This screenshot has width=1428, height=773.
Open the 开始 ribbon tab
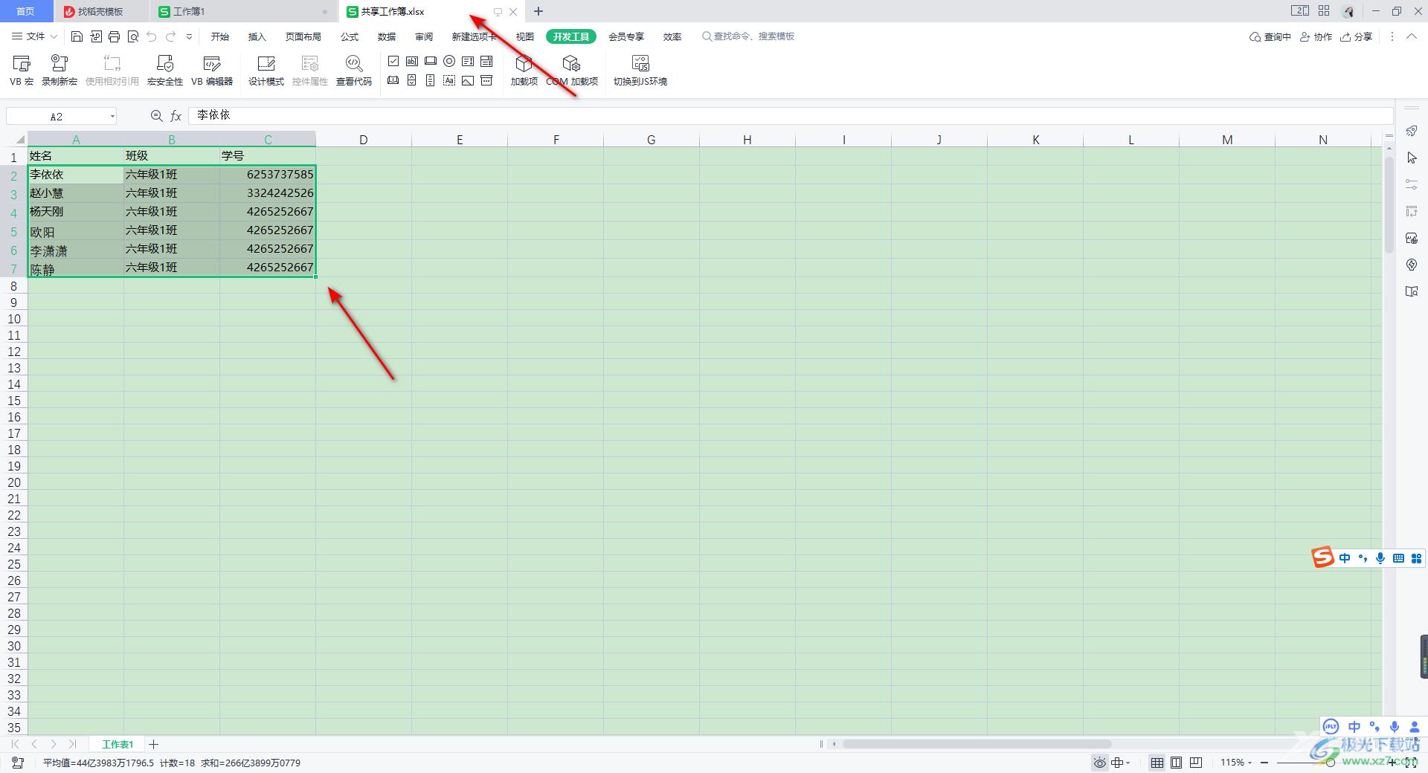tap(220, 36)
